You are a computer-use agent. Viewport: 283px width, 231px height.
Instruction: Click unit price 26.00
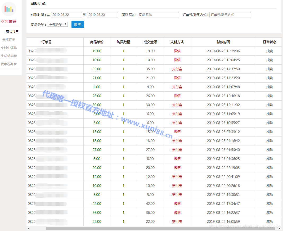coord(97,96)
